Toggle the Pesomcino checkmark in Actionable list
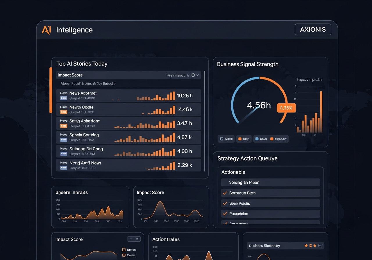Image resolution: width=372 pixels, height=260 pixels. pyautogui.click(x=225, y=214)
